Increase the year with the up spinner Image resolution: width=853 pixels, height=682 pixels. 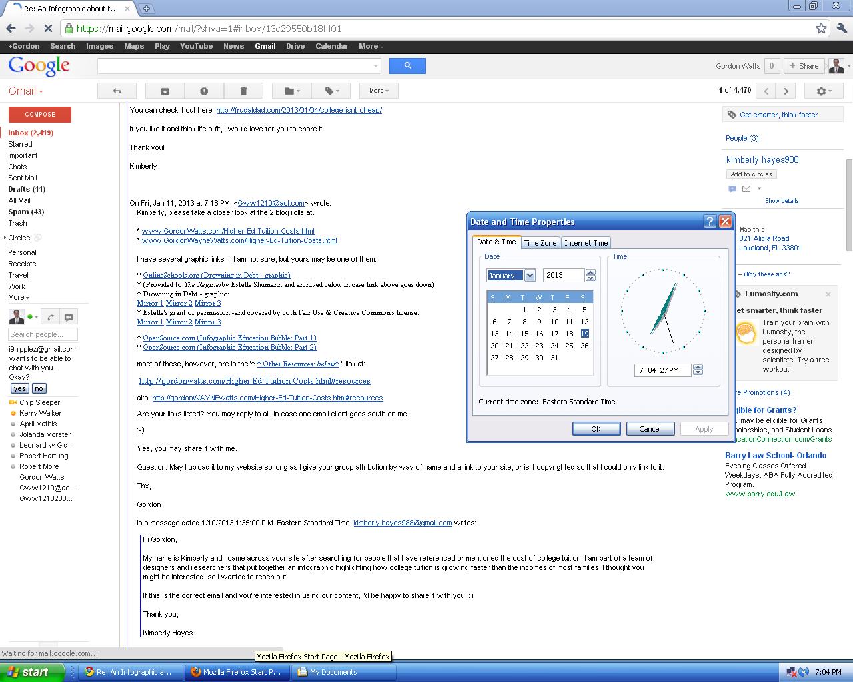pyautogui.click(x=590, y=272)
